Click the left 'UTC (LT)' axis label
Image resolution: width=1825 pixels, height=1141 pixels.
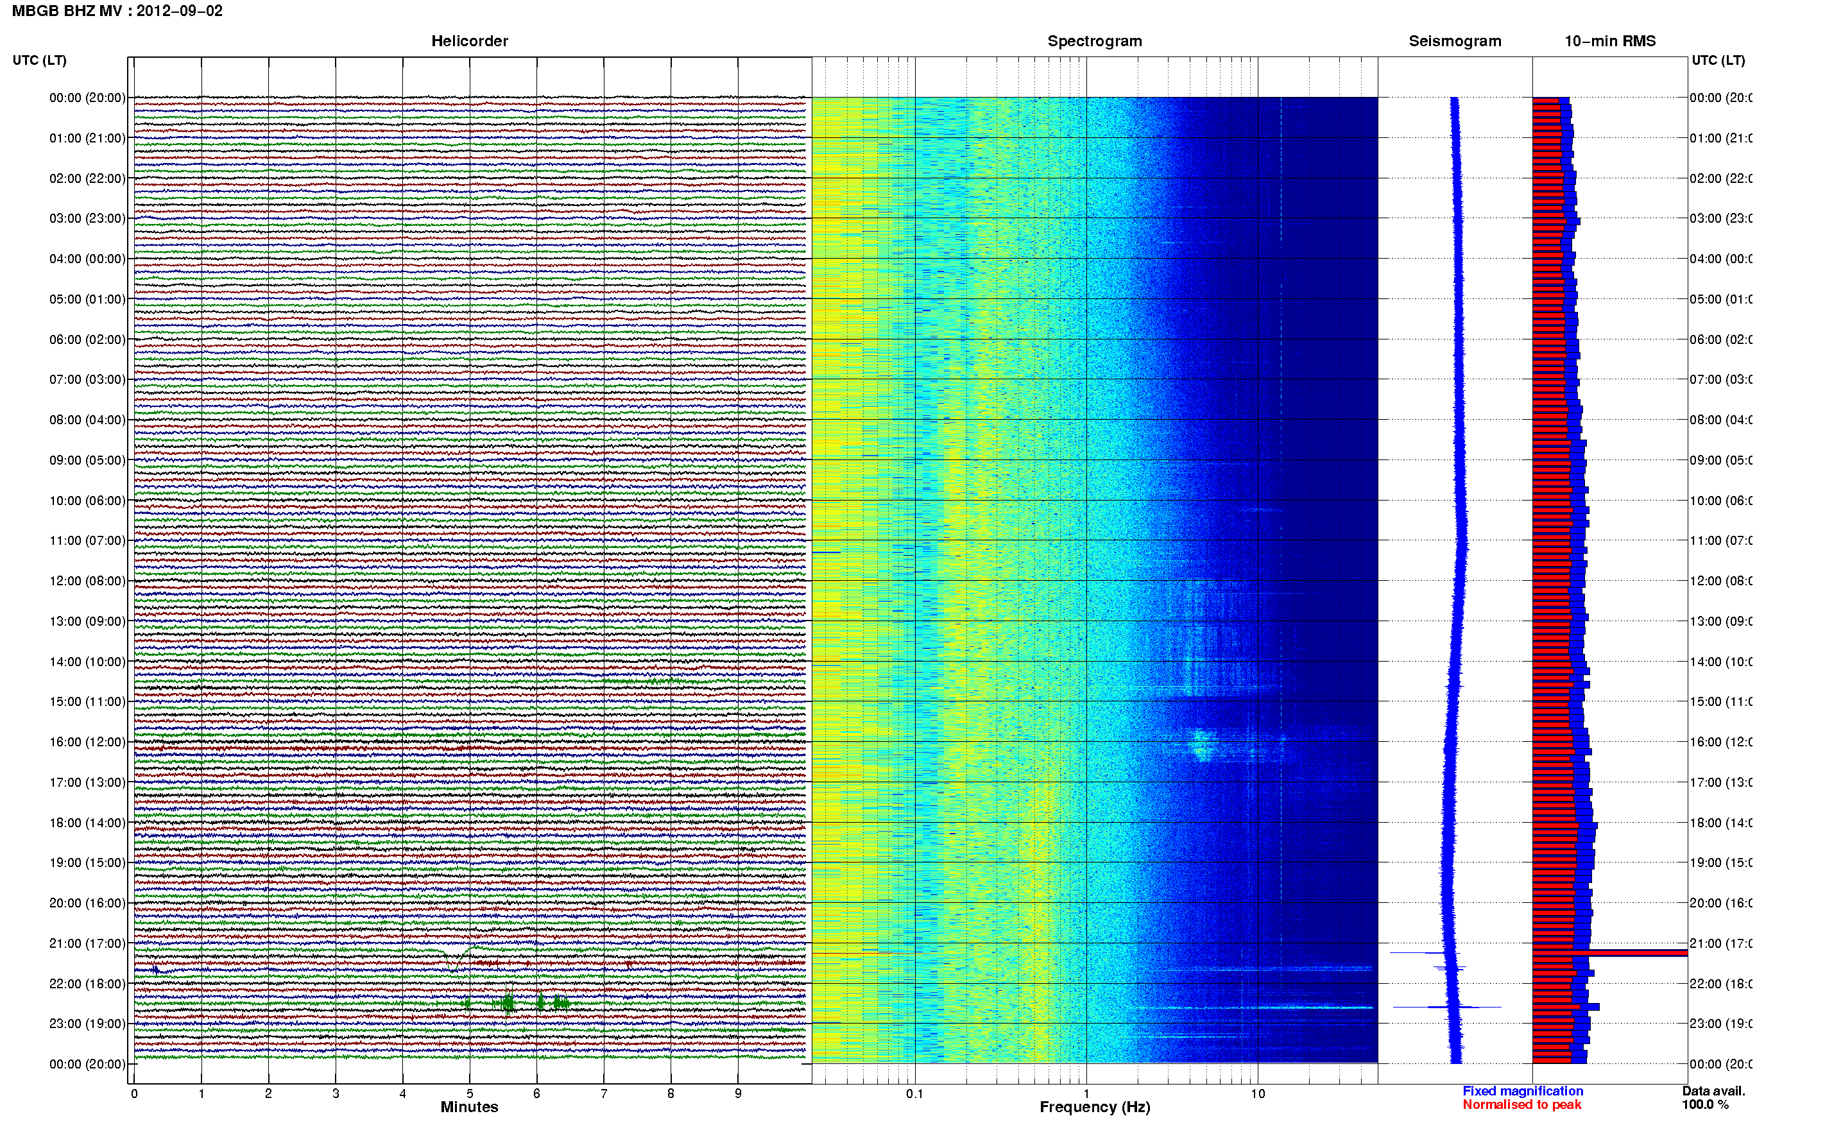click(x=39, y=60)
